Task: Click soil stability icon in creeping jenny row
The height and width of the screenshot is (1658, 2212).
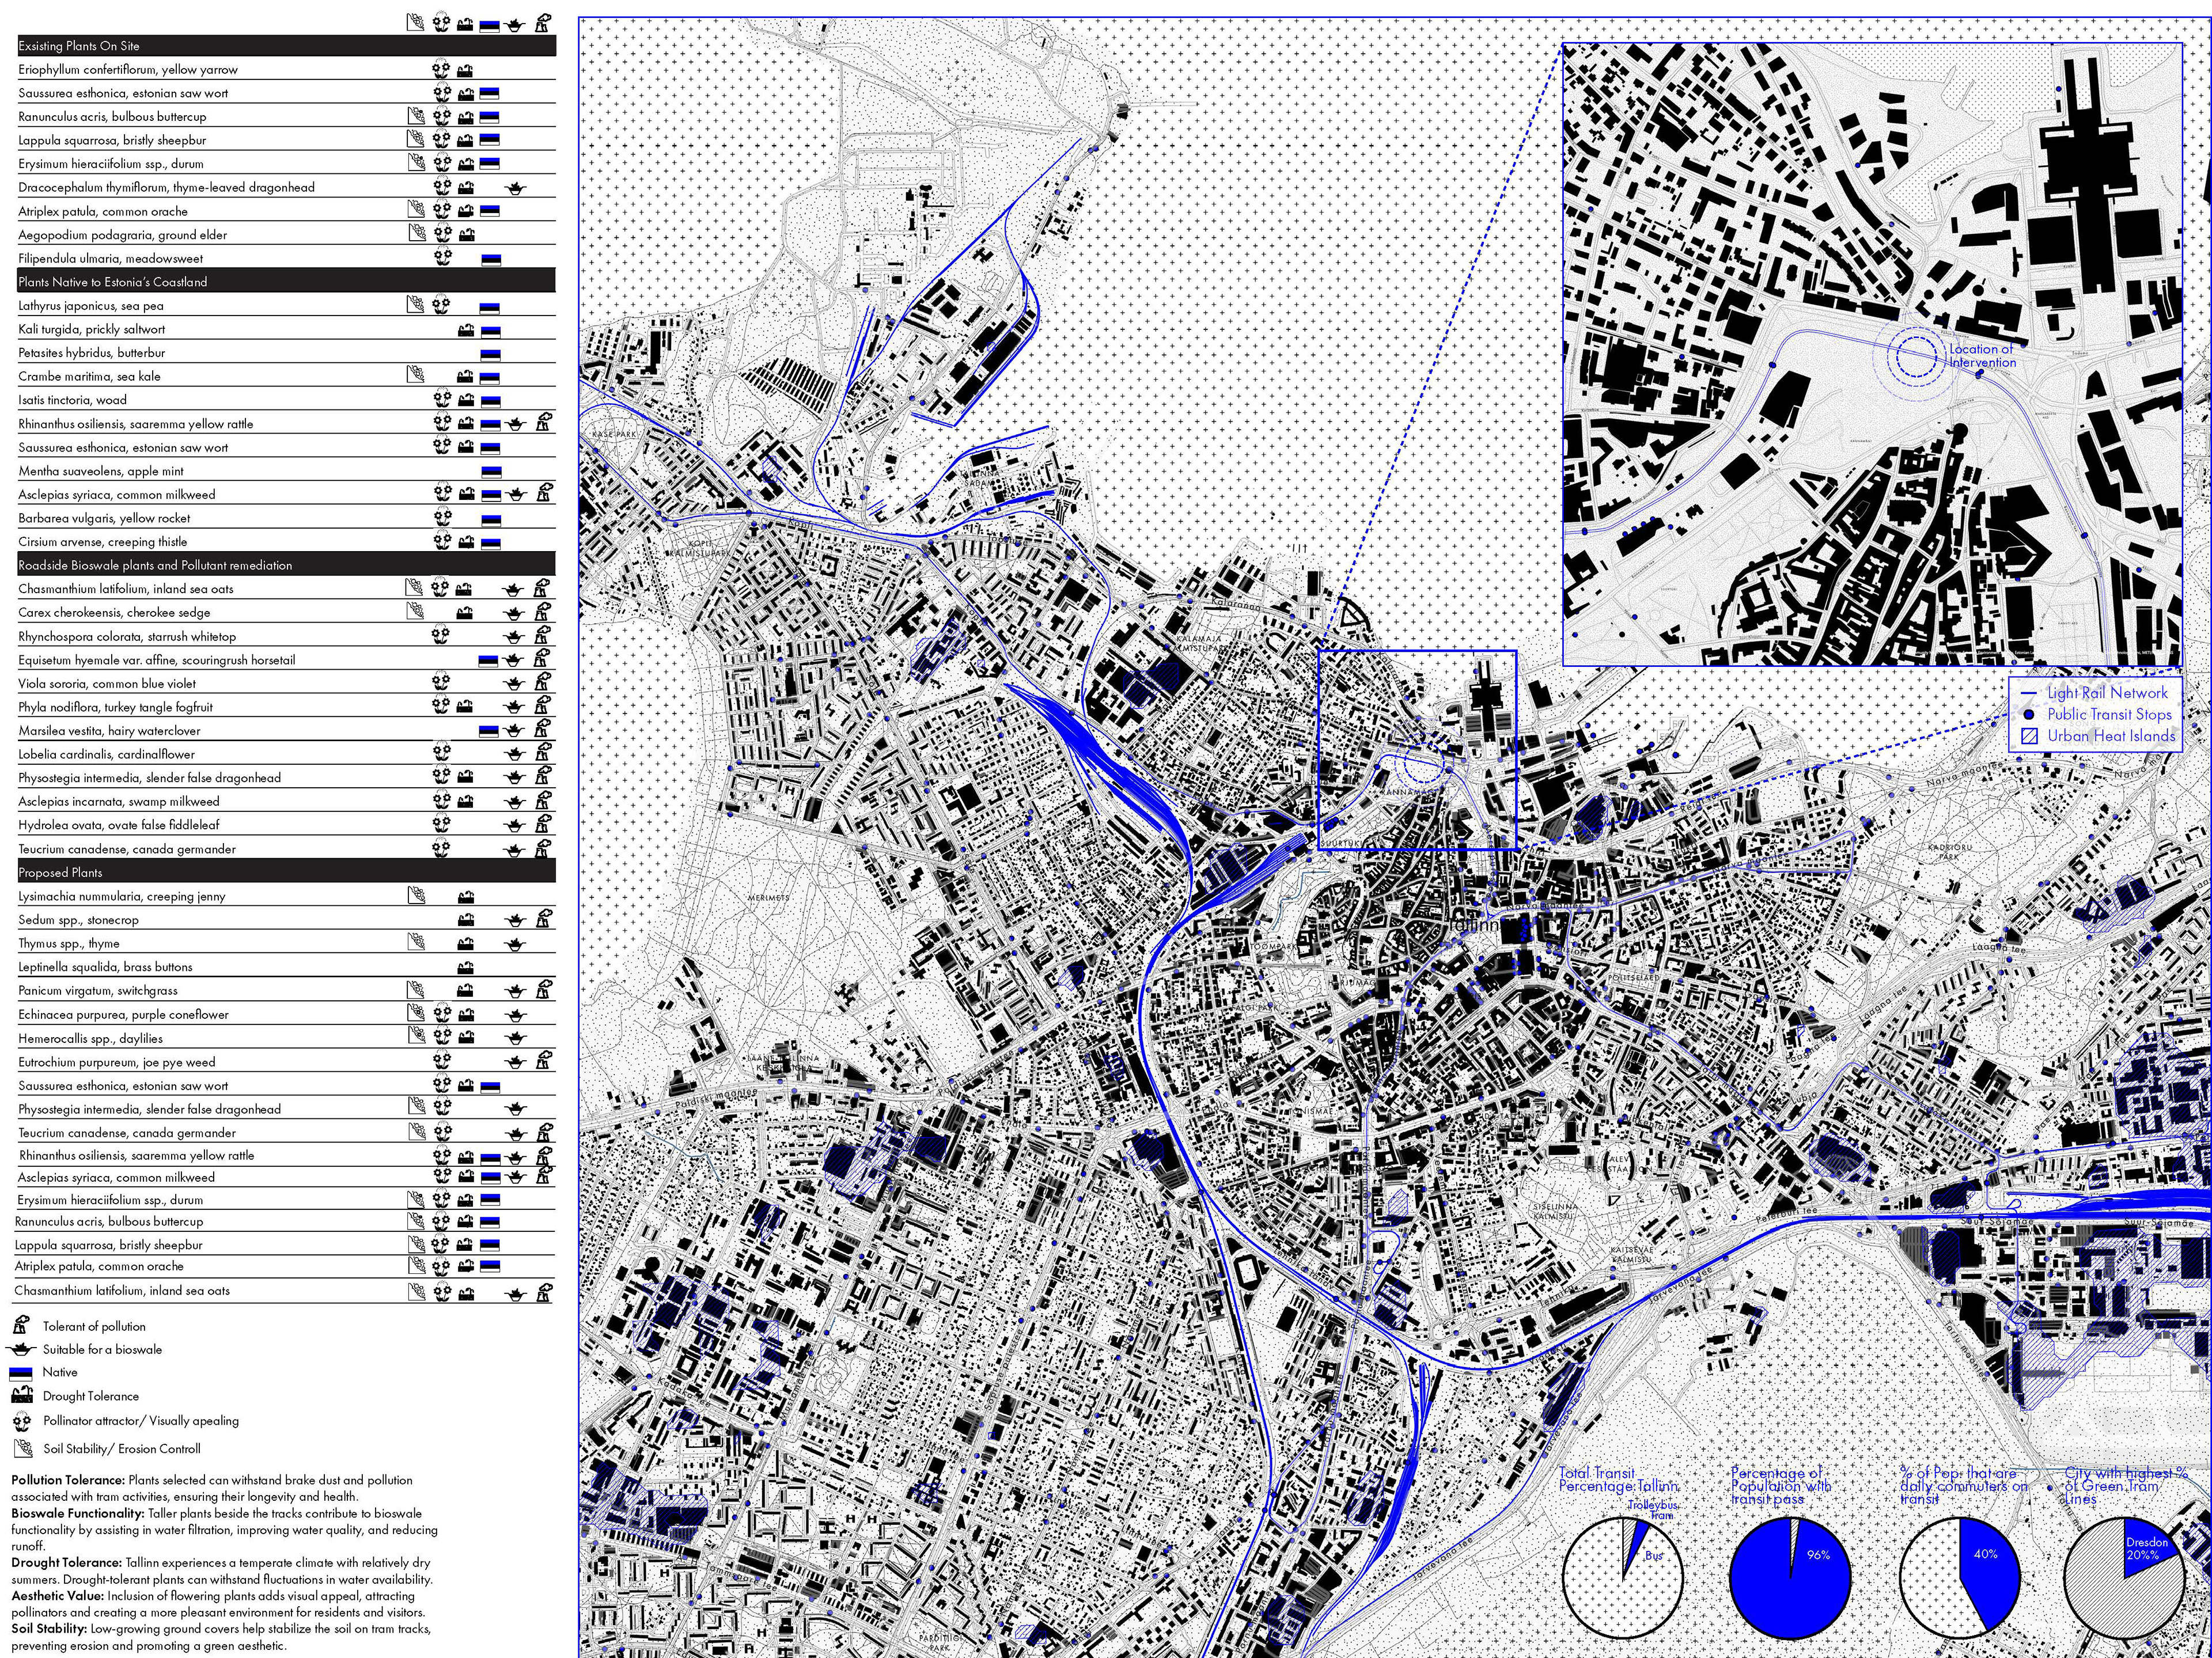Action: (416, 896)
